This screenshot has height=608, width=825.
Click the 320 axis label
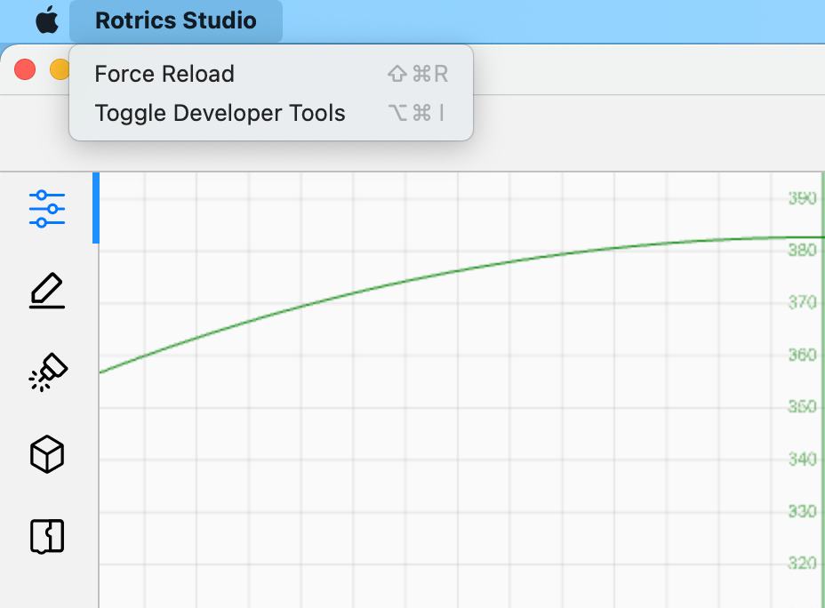[x=802, y=564]
